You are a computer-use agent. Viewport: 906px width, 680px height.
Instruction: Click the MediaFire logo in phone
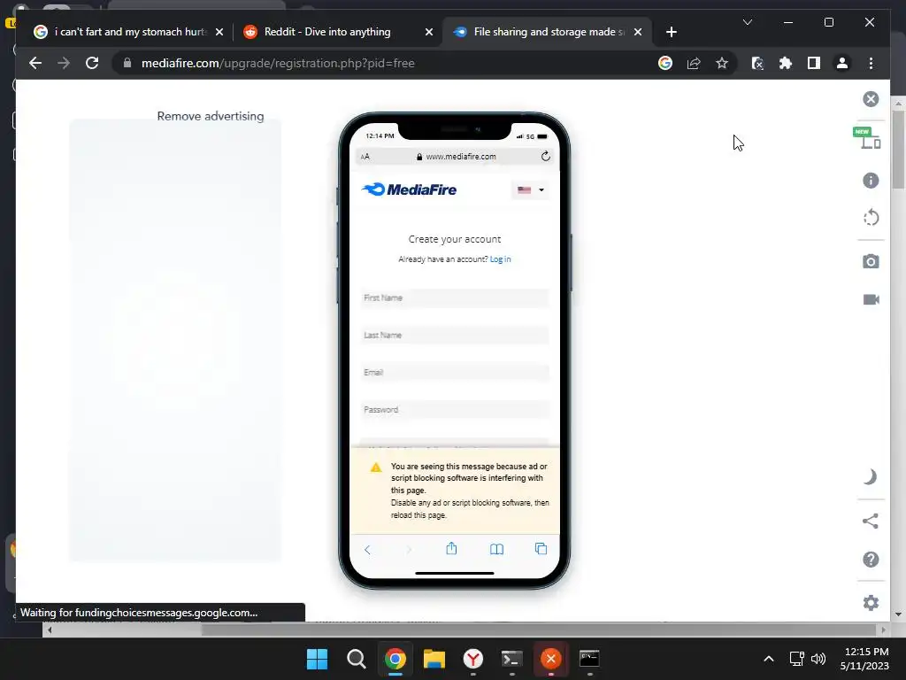(409, 189)
